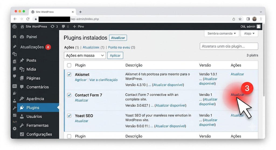Uncheck the Yoast SEO checkbox
Image resolution: width=276 pixels, height=150 pixels.
click(69, 116)
